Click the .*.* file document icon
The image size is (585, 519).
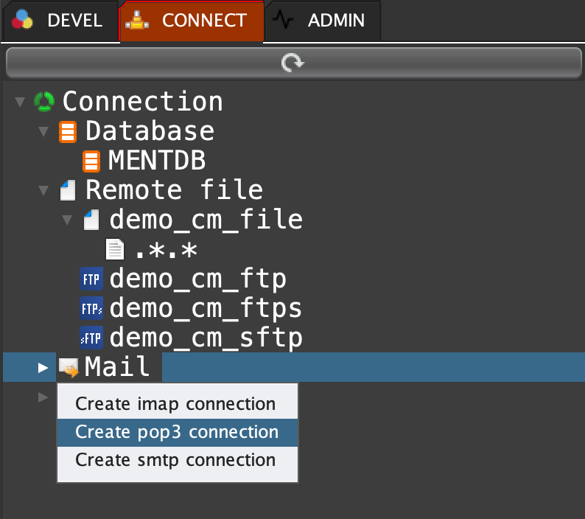[x=115, y=251]
